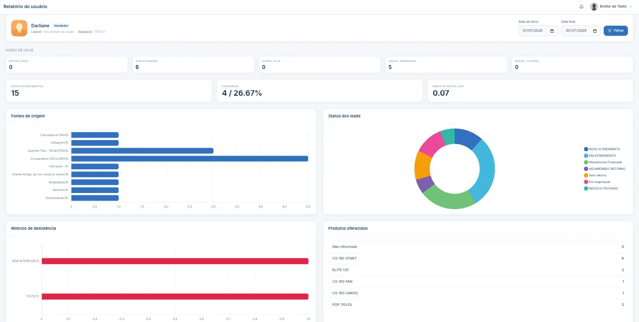The width and height of the screenshot is (639, 322).
Task: Select the Agend. Futuros card
Action: pos(572,65)
